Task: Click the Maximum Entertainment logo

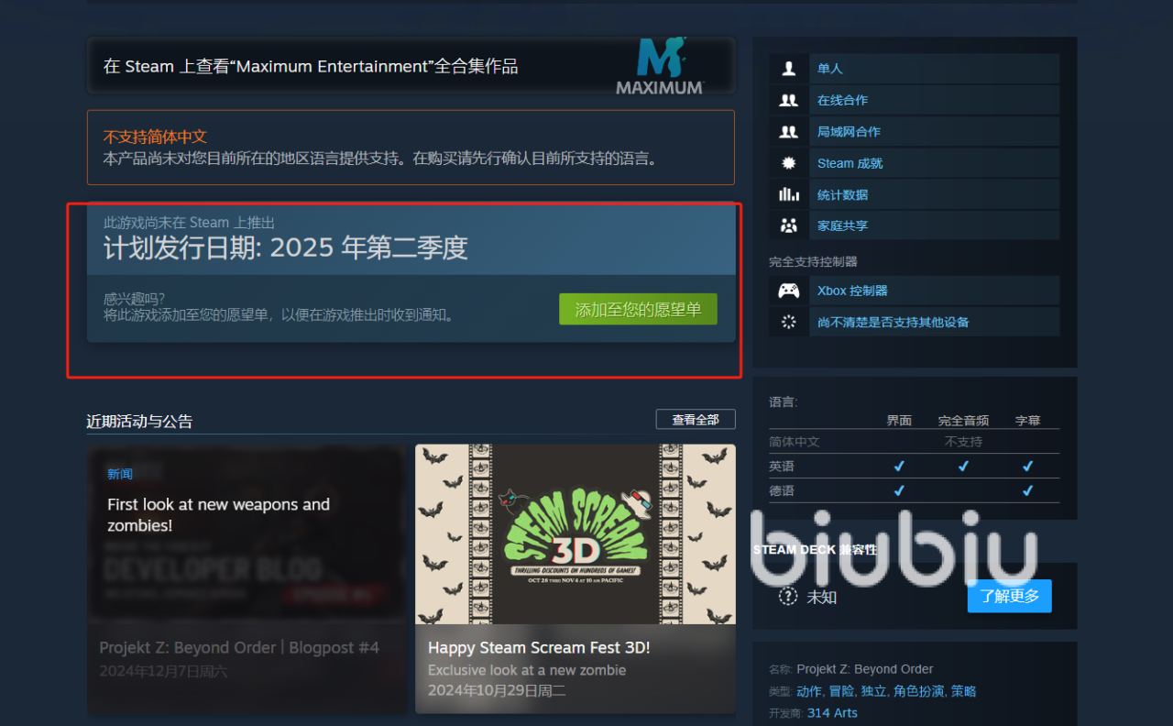Action: 660,66
